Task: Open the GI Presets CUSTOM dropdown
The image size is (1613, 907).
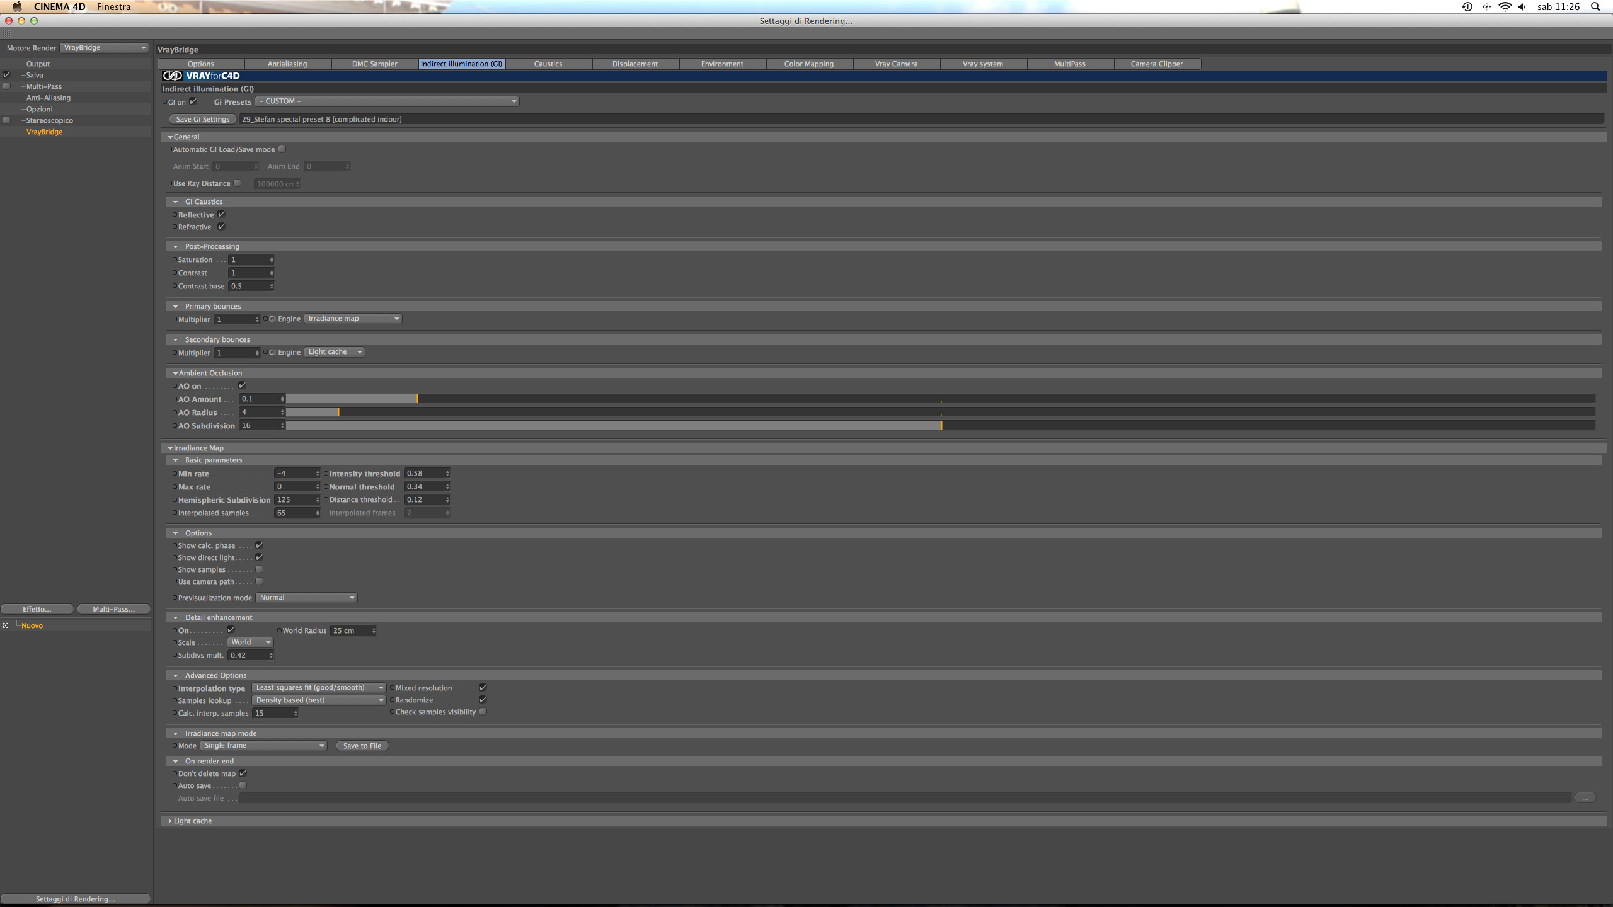Action: click(x=387, y=101)
